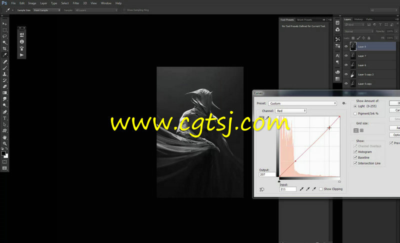400x243 pixels.
Task: Click the lock all padlock icon
Action: [369, 38]
